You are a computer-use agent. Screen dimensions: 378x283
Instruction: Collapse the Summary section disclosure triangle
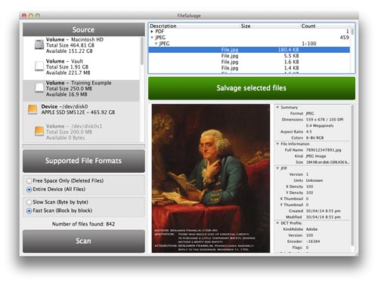(277, 107)
